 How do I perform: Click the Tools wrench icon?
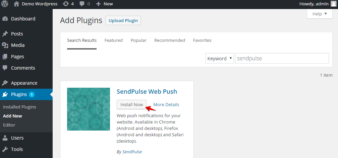point(5,149)
